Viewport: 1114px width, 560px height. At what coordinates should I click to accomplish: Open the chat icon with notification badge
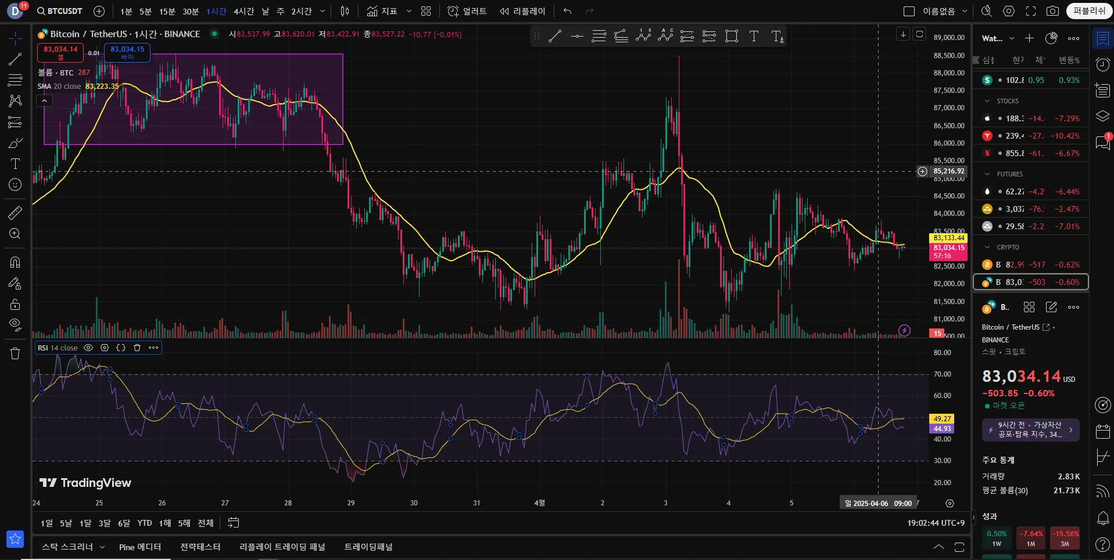tap(1102, 142)
